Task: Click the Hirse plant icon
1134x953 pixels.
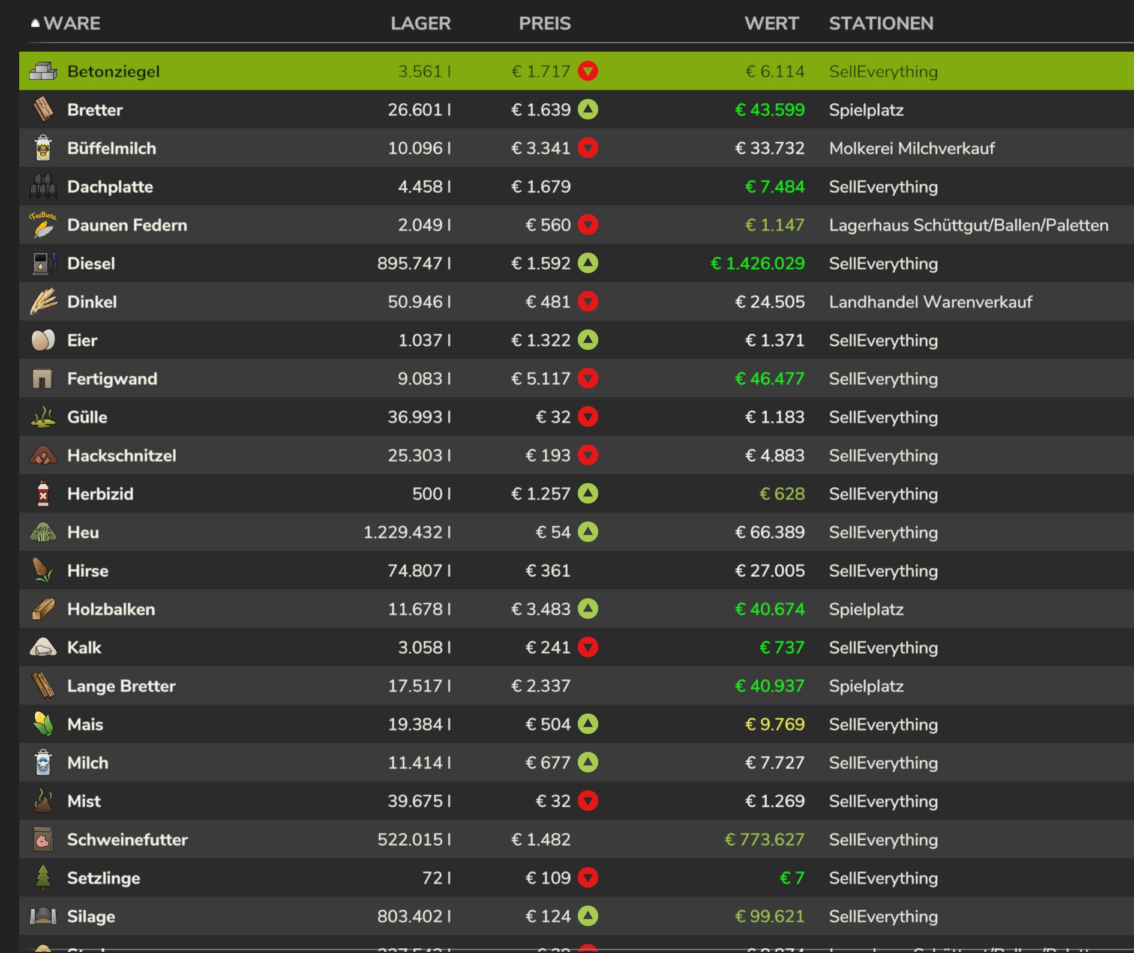Action: tap(43, 571)
